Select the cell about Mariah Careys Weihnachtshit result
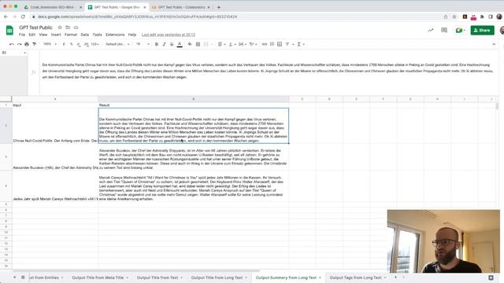The height and width of the screenshot is (283, 504). [194, 186]
